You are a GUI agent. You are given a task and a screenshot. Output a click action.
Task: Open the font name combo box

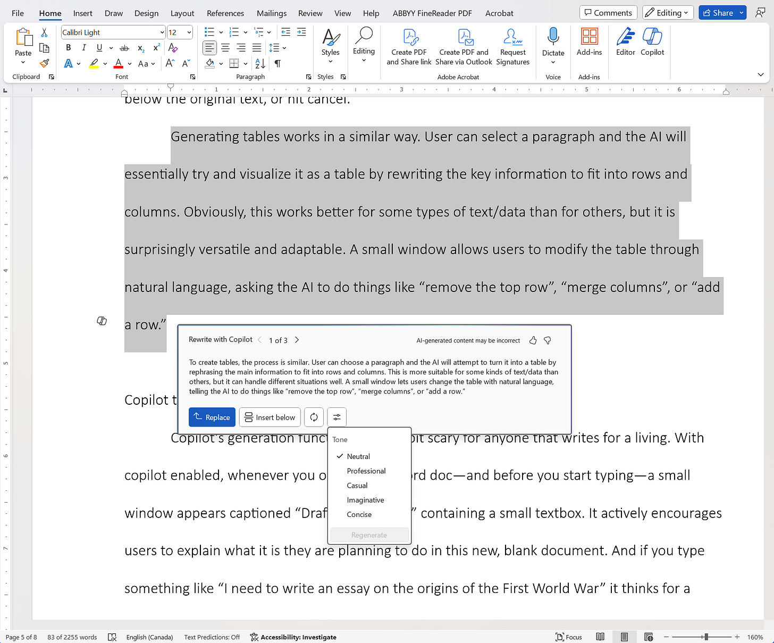pyautogui.click(x=113, y=32)
